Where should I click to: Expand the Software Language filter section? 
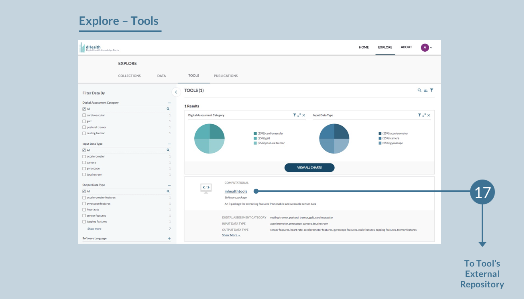(x=169, y=238)
